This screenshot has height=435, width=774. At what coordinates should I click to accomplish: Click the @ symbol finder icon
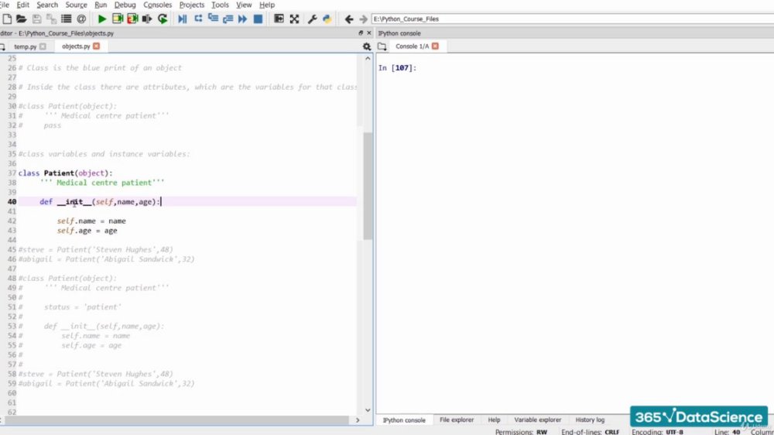81,19
